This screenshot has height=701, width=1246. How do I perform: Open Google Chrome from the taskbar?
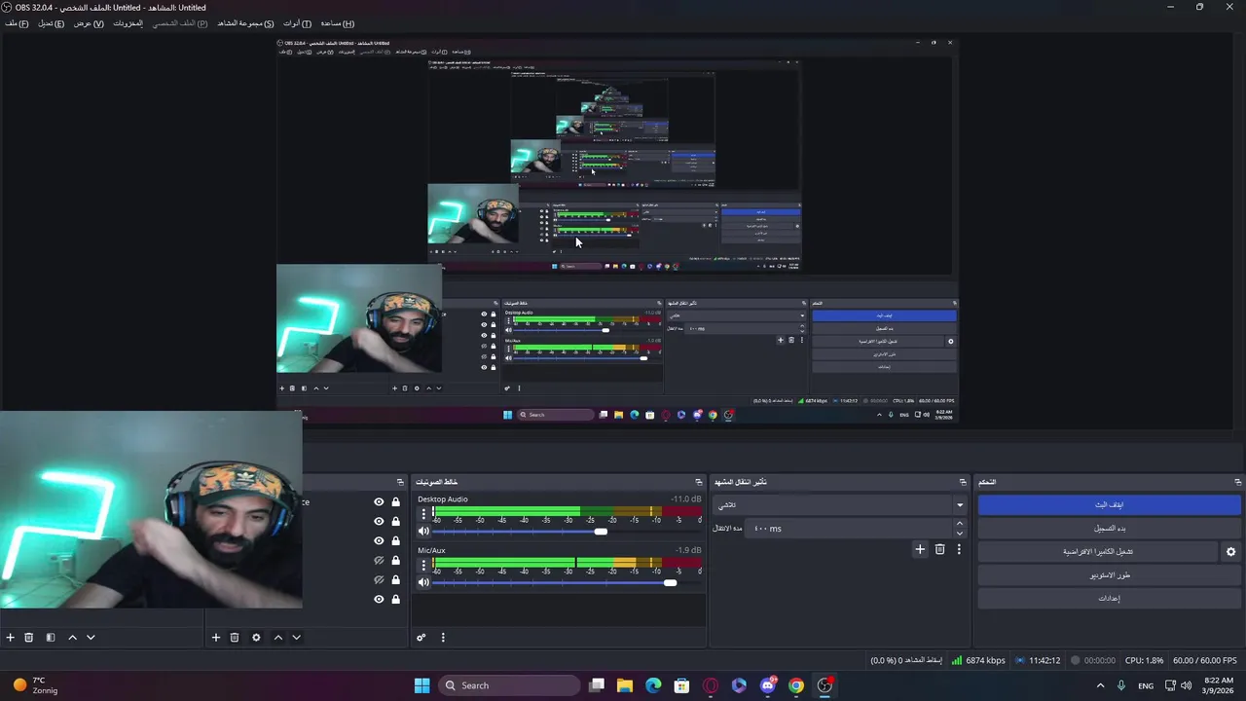point(796,685)
